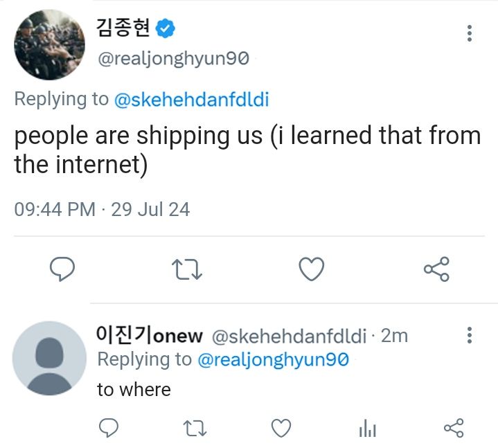498x448 pixels.
Task: Retweet the 'to where' reply
Action: [195, 428]
